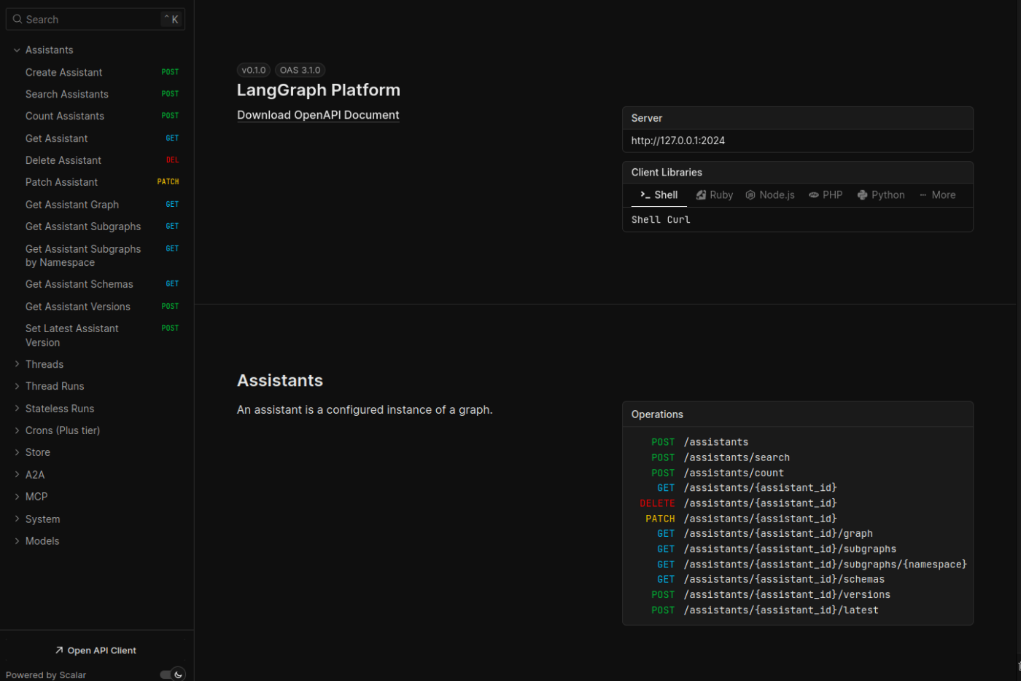Expand the Threads sidebar section
The height and width of the screenshot is (681, 1021).
(x=17, y=364)
